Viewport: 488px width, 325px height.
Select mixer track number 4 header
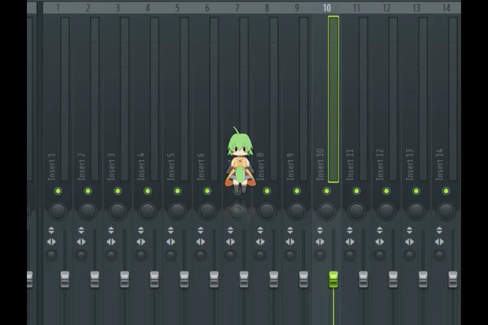click(x=147, y=8)
